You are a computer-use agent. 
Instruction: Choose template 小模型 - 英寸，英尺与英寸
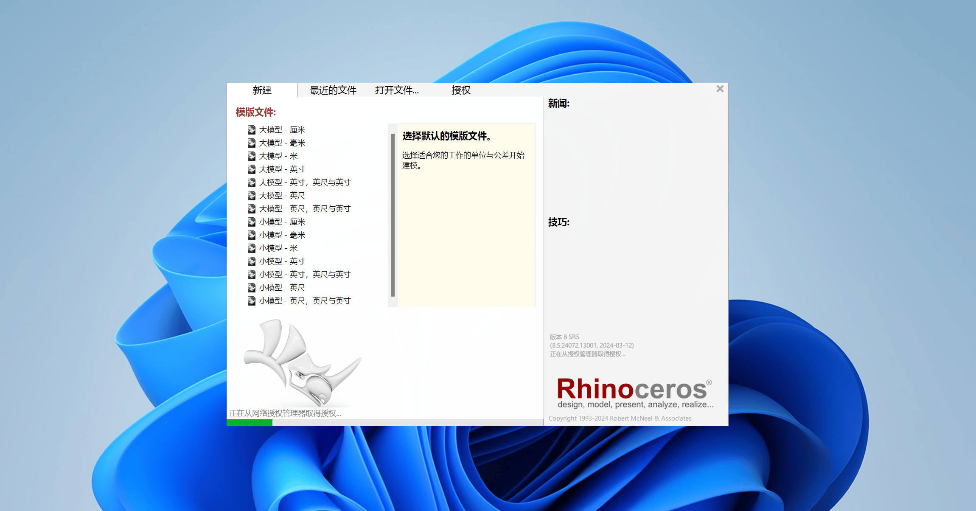(x=305, y=275)
